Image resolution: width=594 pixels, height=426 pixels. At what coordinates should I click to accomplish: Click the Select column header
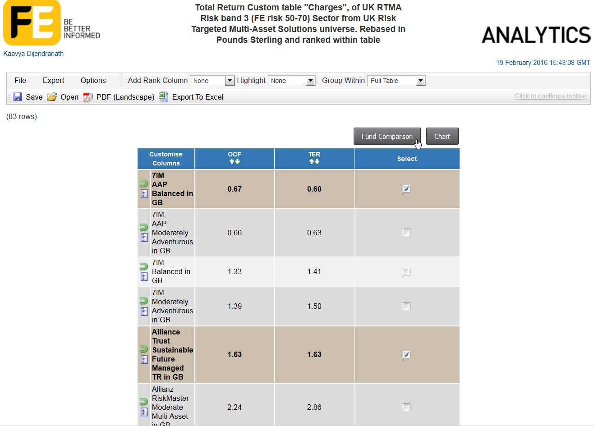click(x=407, y=159)
